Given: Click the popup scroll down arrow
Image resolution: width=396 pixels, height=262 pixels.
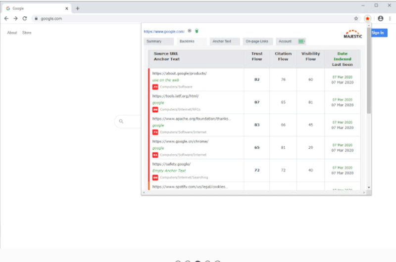Looking at the screenshot, I should (x=369, y=187).
